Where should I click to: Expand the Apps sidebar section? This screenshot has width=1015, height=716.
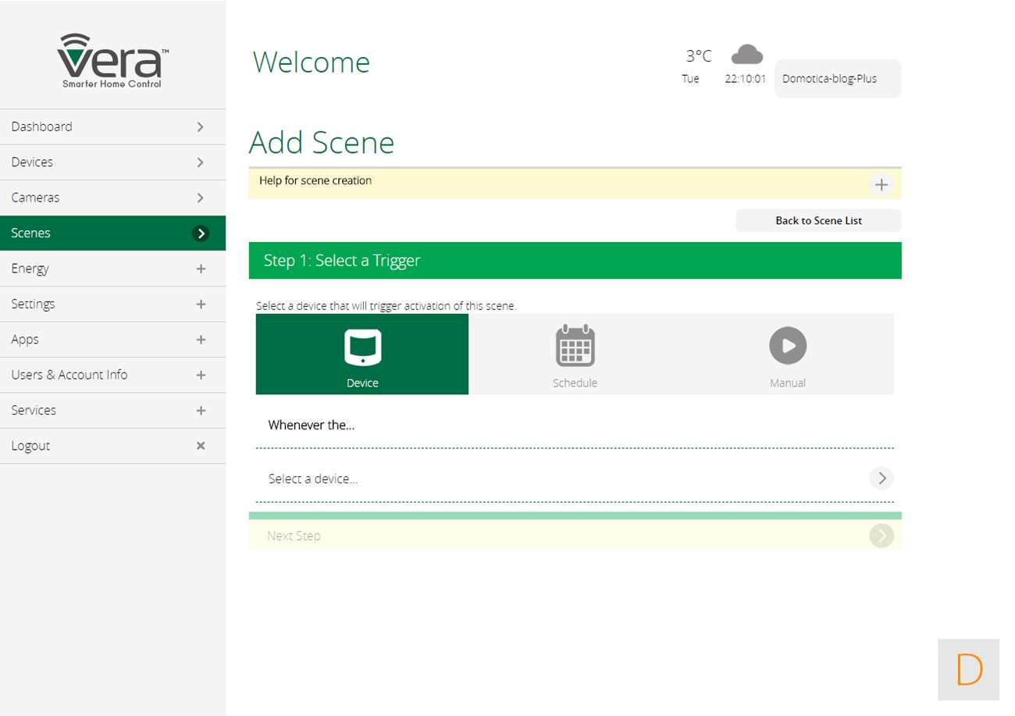(x=201, y=340)
